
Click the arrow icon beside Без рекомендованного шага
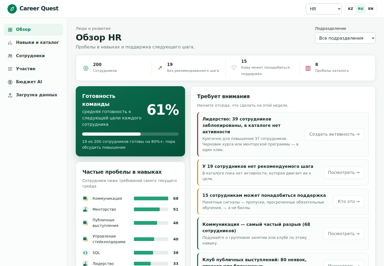tap(160, 68)
